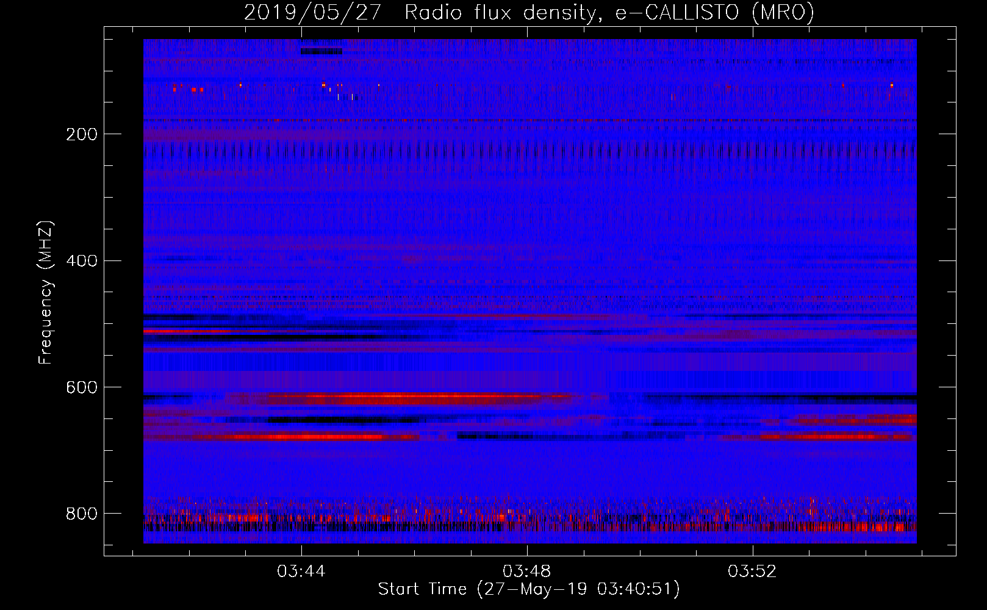The width and height of the screenshot is (987, 610).
Task: Click the 03:44 time tick label
Action: pyautogui.click(x=301, y=572)
